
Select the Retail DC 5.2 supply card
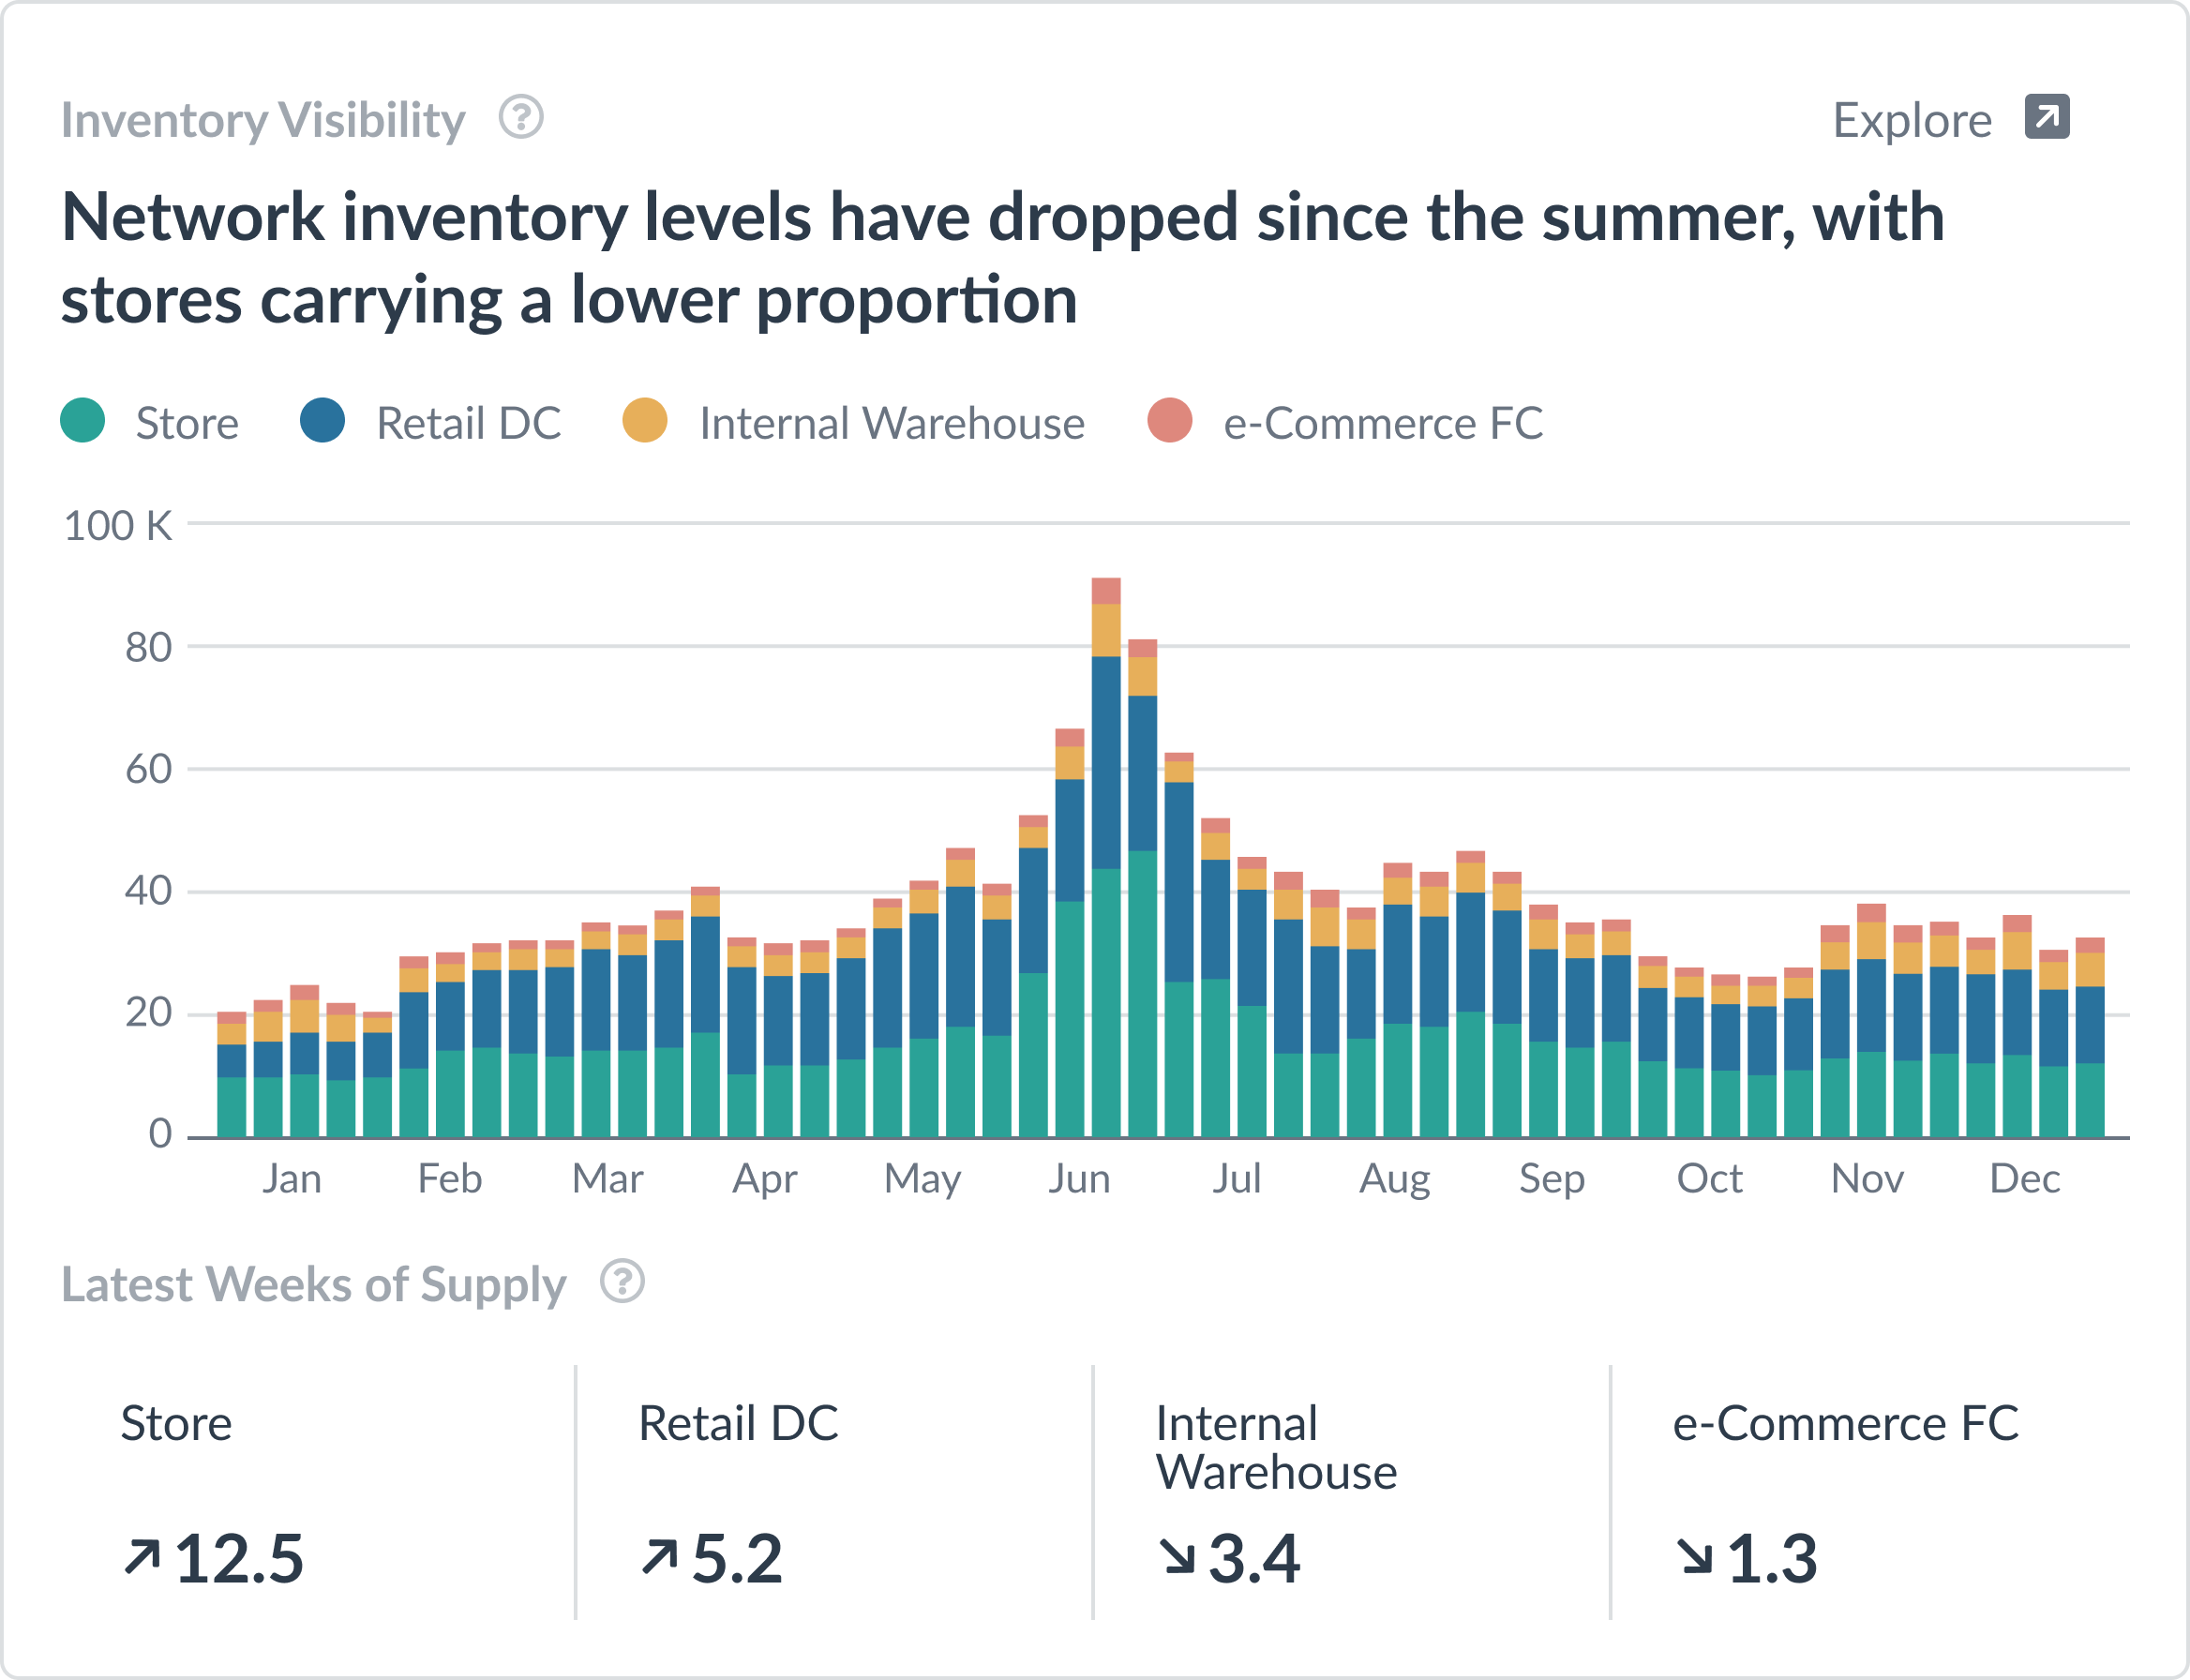pos(835,1492)
